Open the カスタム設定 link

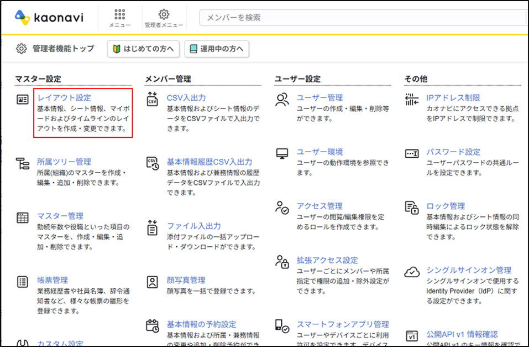[x=60, y=343]
